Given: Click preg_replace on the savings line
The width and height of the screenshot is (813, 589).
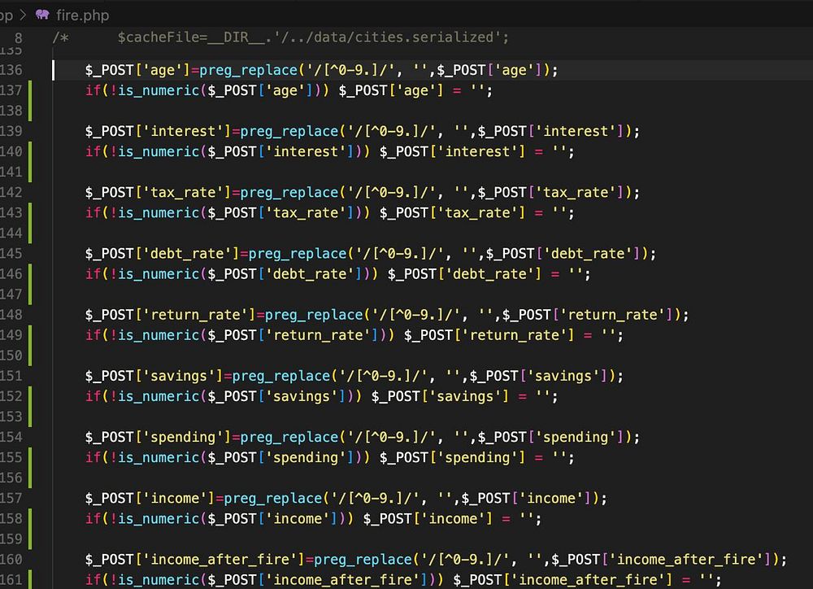Looking at the screenshot, I should (x=281, y=376).
